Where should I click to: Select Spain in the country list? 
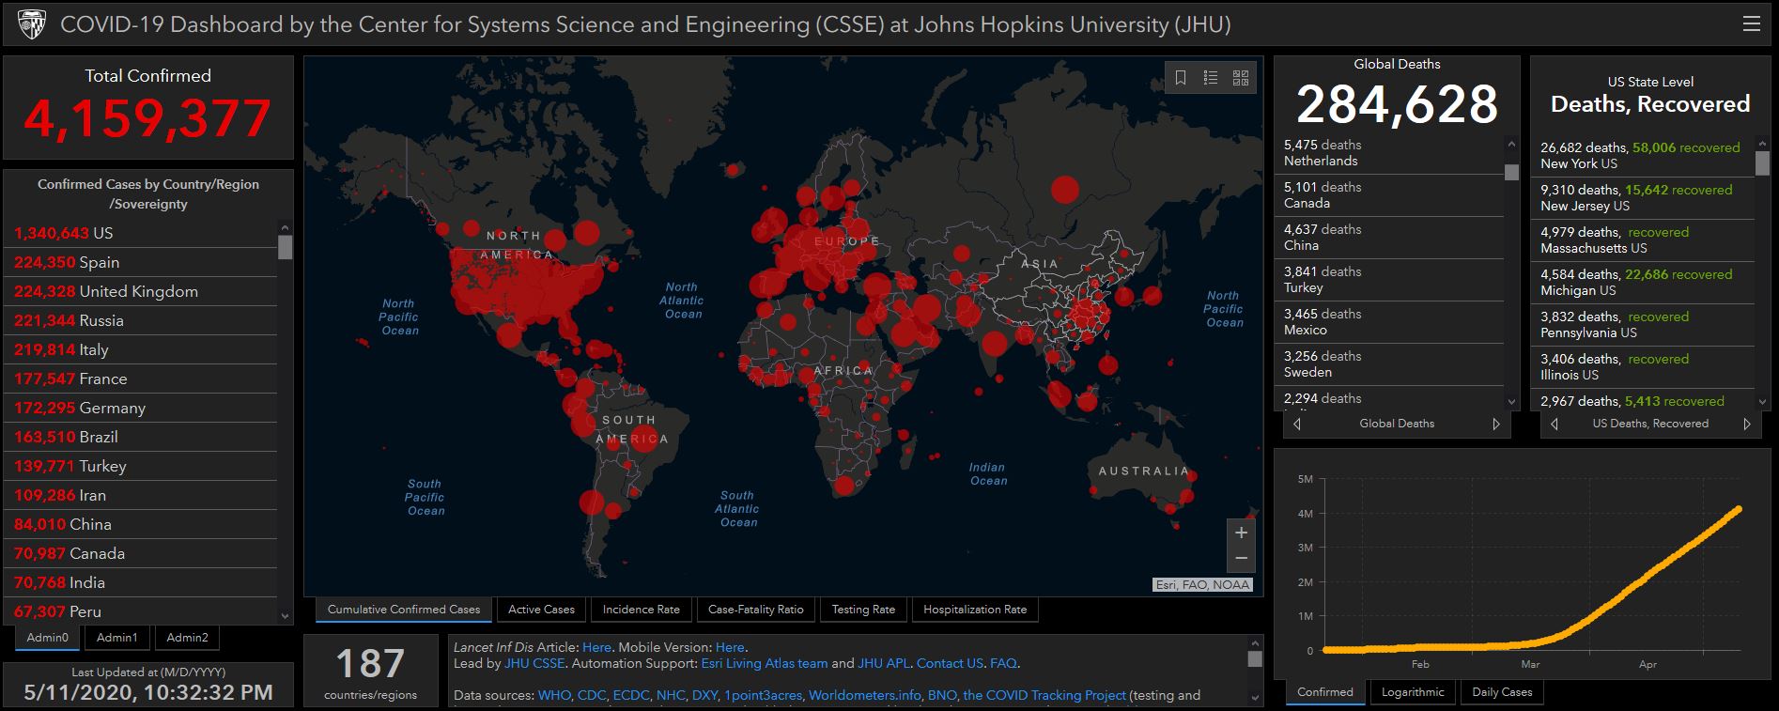[141, 262]
